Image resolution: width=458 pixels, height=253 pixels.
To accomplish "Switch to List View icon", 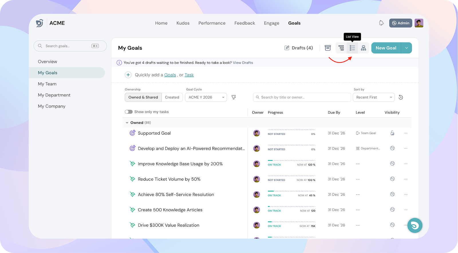I will [x=352, y=48].
